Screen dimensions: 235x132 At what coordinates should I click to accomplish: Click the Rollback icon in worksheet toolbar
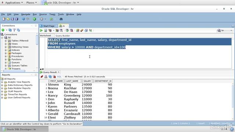[72, 30]
